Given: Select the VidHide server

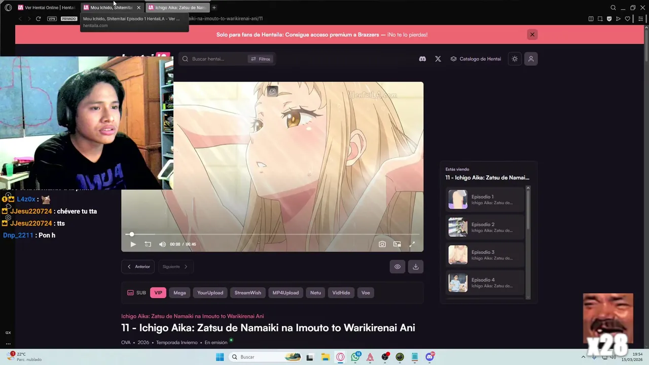Looking at the screenshot, I should [x=341, y=293].
